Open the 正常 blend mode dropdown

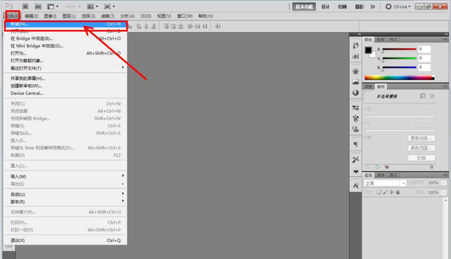385,183
